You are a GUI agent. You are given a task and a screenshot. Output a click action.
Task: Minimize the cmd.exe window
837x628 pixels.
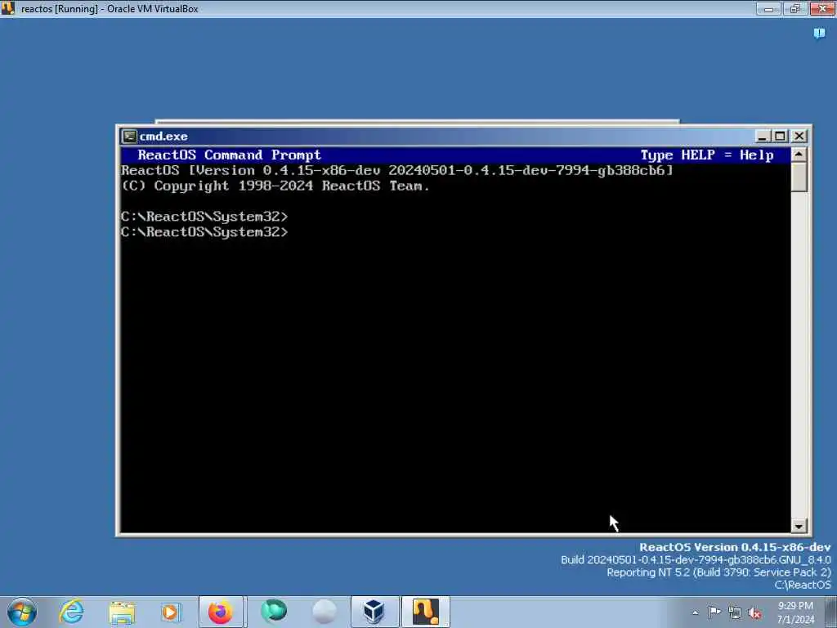click(763, 137)
